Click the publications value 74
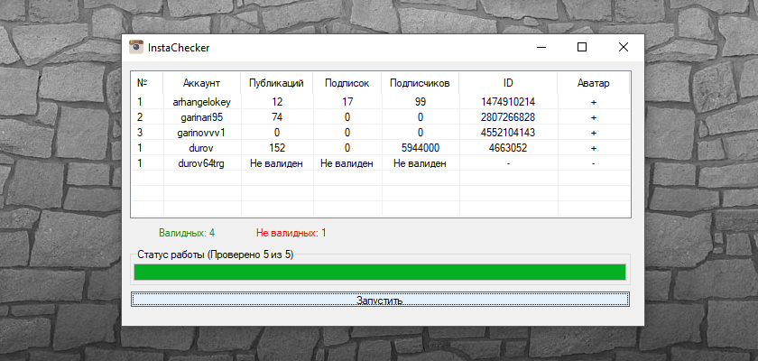This screenshot has width=758, height=361. (277, 117)
